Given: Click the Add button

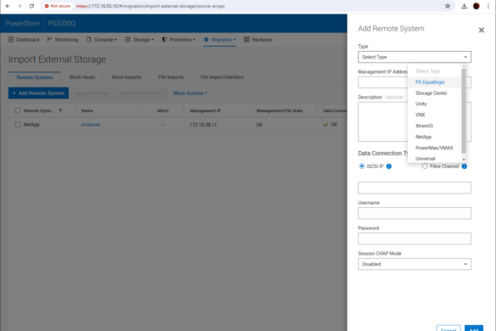Looking at the screenshot, I should point(474,328).
